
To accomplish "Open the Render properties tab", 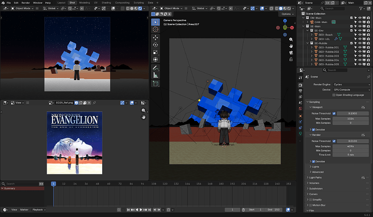I will click(301, 85).
